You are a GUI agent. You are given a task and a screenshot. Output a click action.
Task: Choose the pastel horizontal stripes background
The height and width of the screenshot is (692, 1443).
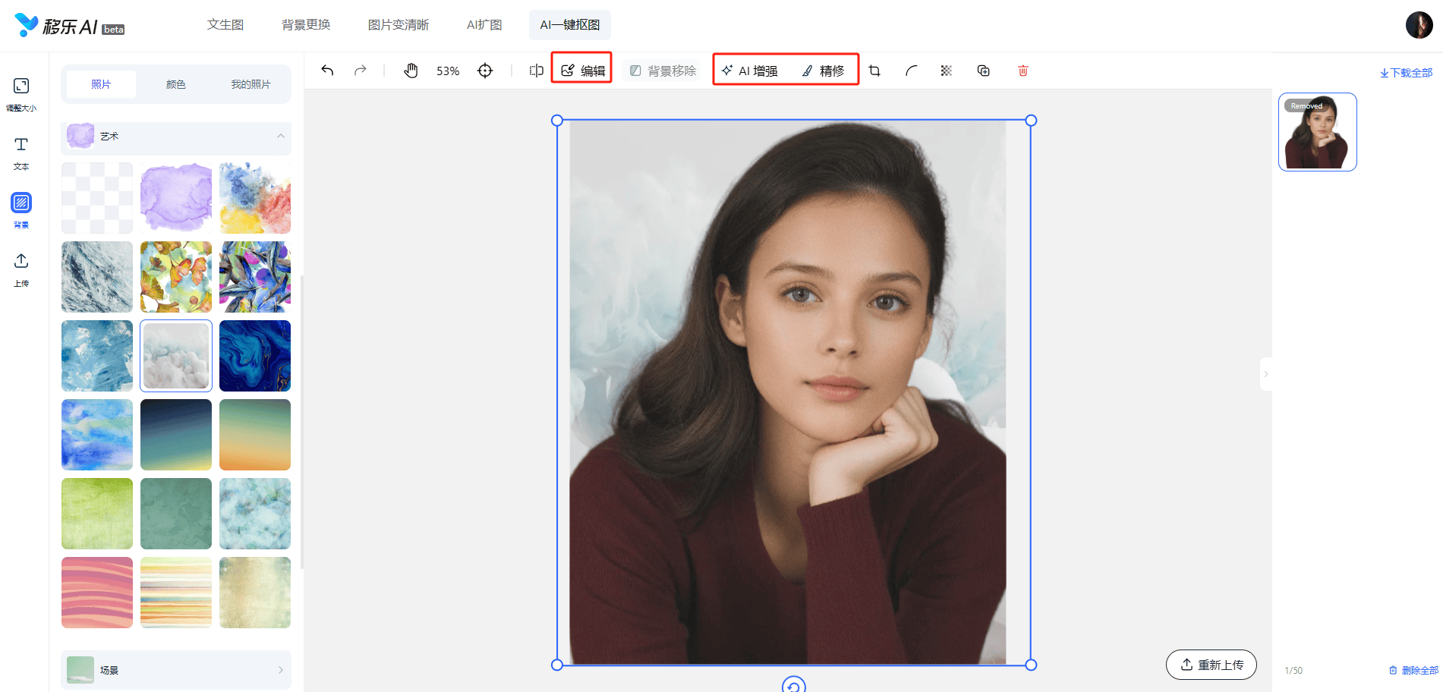[176, 593]
